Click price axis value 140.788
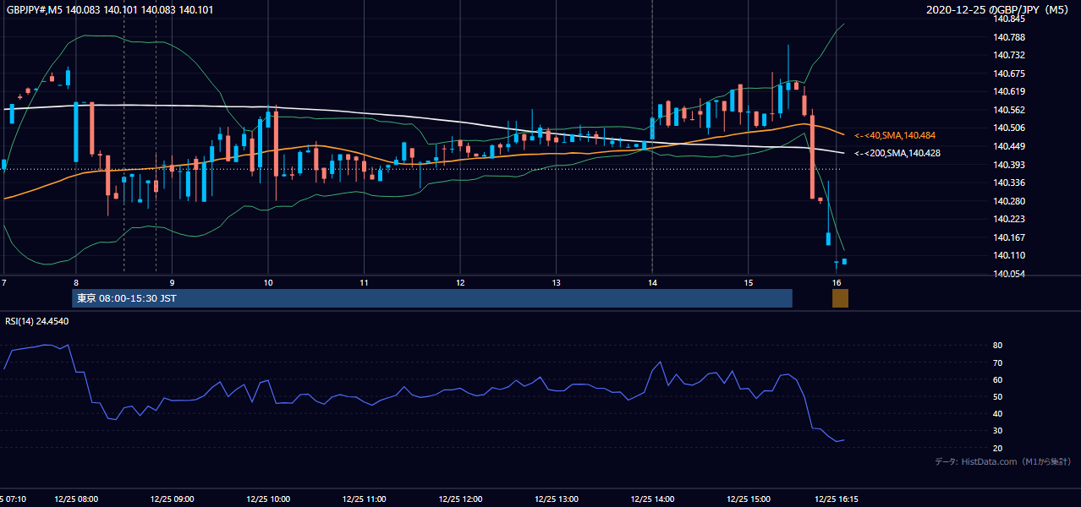Viewport: 1081px width, 507px height. coord(1008,37)
